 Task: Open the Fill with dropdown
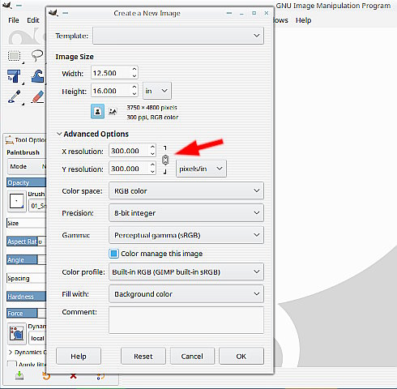186,293
